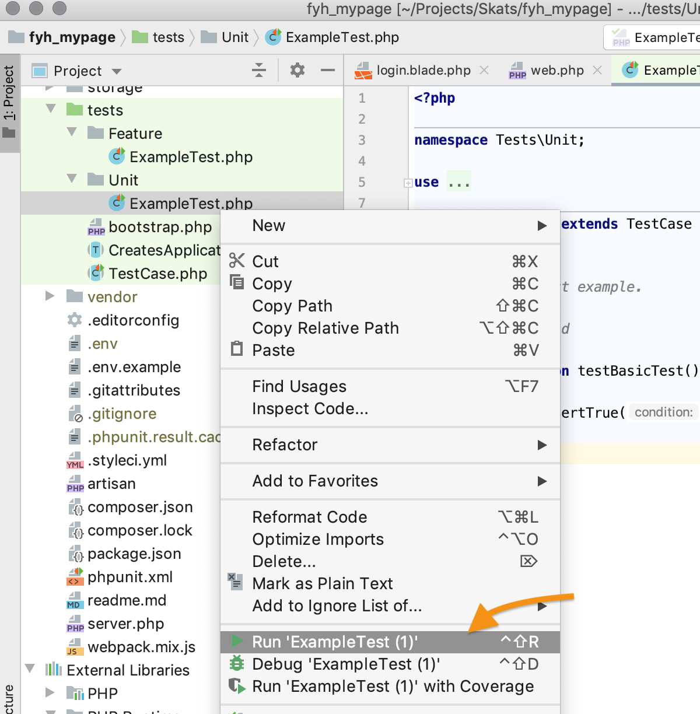Click ExampleTest.php breadcrumb item
Image resolution: width=700 pixels, height=714 pixels.
tap(332, 37)
